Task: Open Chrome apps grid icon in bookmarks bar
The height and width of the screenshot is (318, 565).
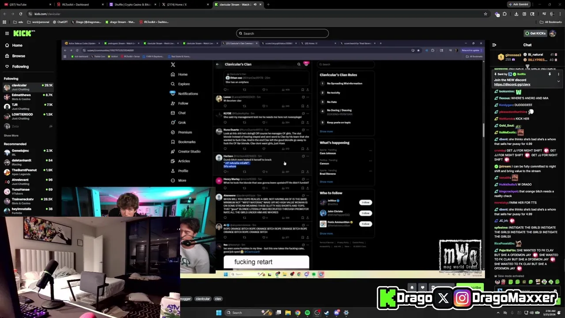Action: coord(5,22)
